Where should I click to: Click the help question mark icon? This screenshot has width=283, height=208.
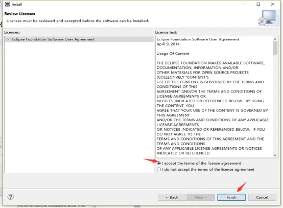point(11,197)
